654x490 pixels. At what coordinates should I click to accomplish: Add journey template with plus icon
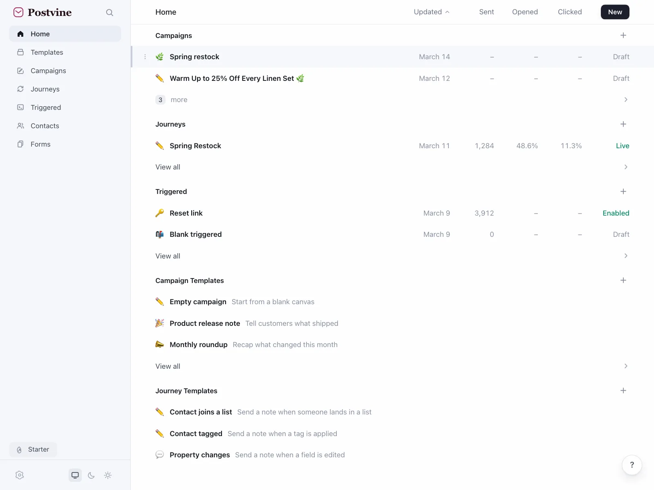(x=623, y=391)
